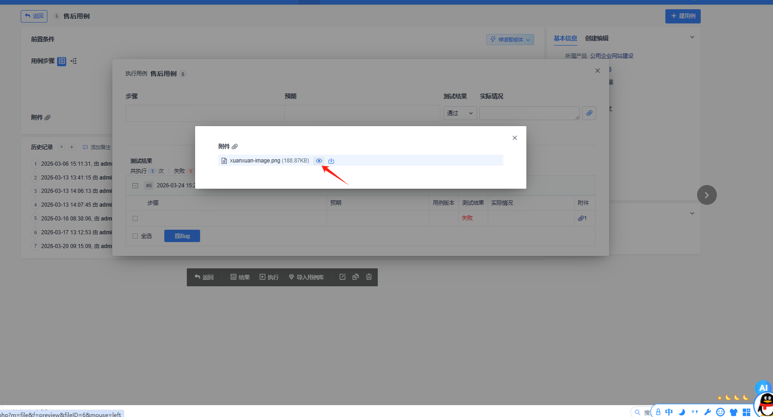Screen dimensions: 773x417
Task: Click 导入用例库 in bottom toolbar
Action: click(x=306, y=277)
